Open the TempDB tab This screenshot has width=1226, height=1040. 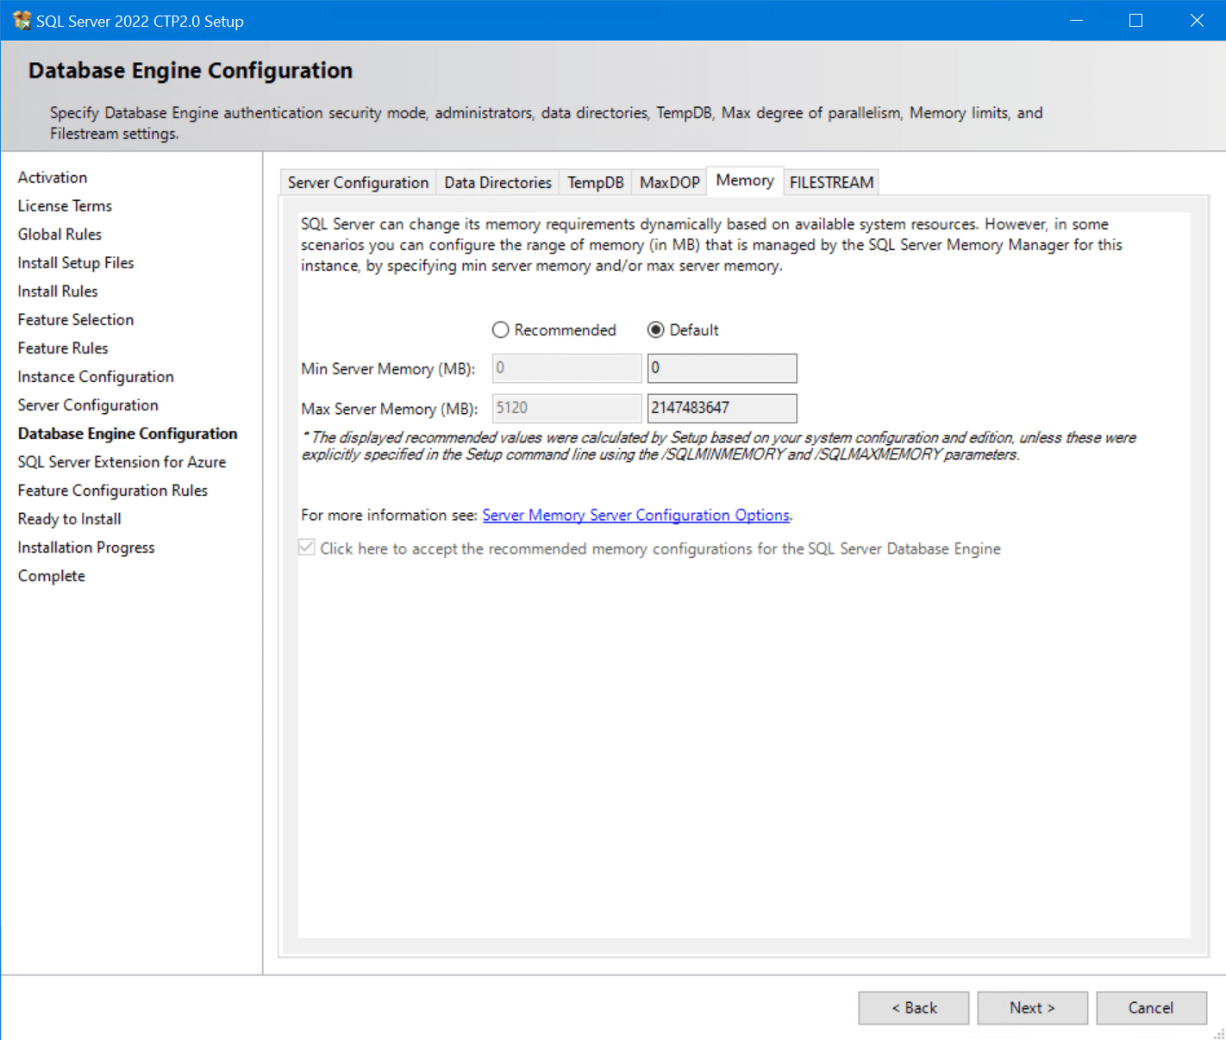click(x=595, y=182)
